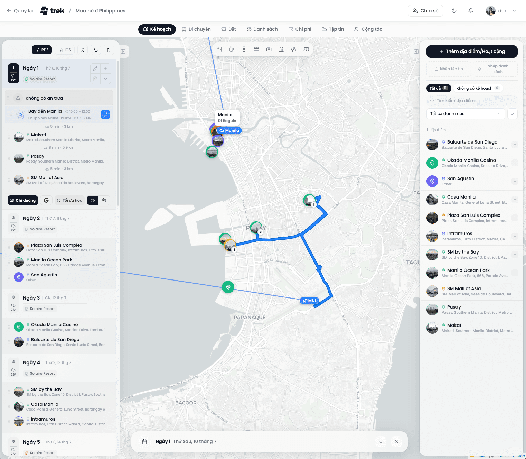526x459 pixels.
Task: Export the itinerary as PDF
Action: tap(42, 50)
